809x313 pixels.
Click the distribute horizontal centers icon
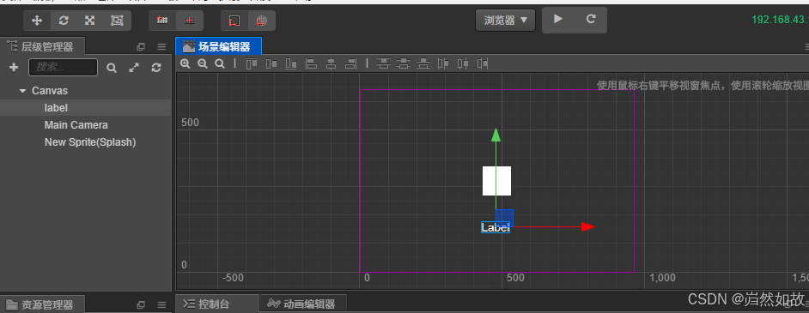[463, 63]
